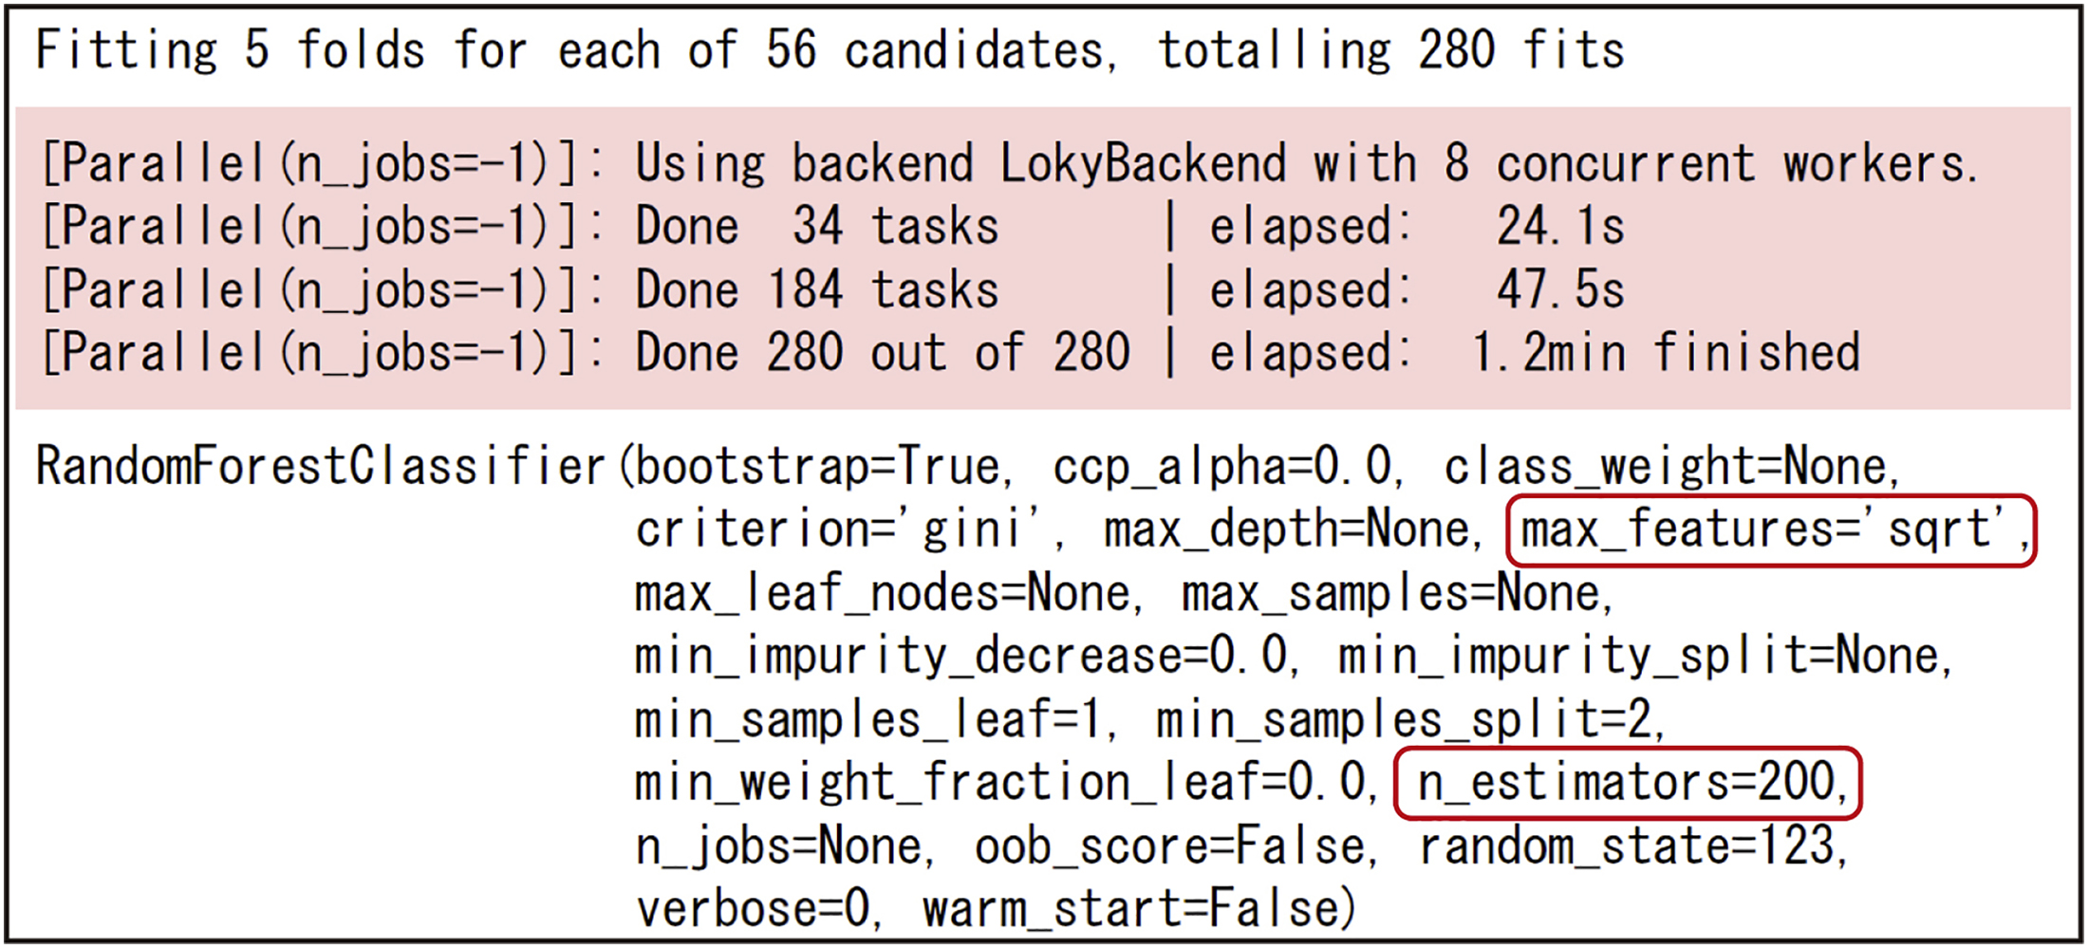
Task: Click the bootstrap=True parameter
Action: click(817, 467)
